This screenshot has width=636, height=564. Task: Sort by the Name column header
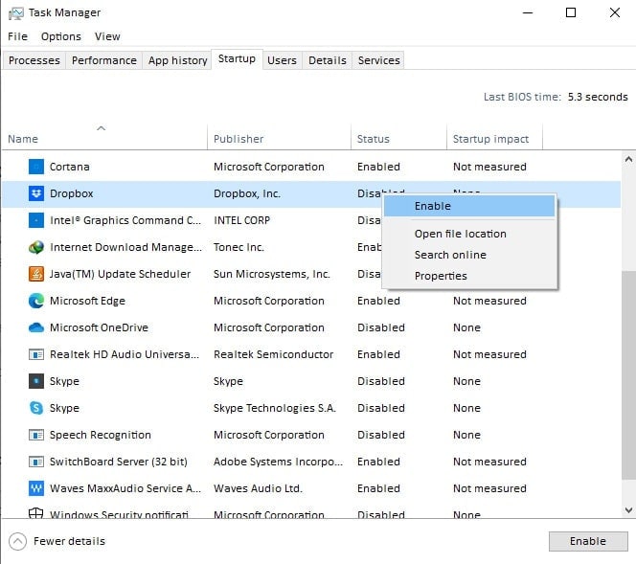(x=104, y=139)
